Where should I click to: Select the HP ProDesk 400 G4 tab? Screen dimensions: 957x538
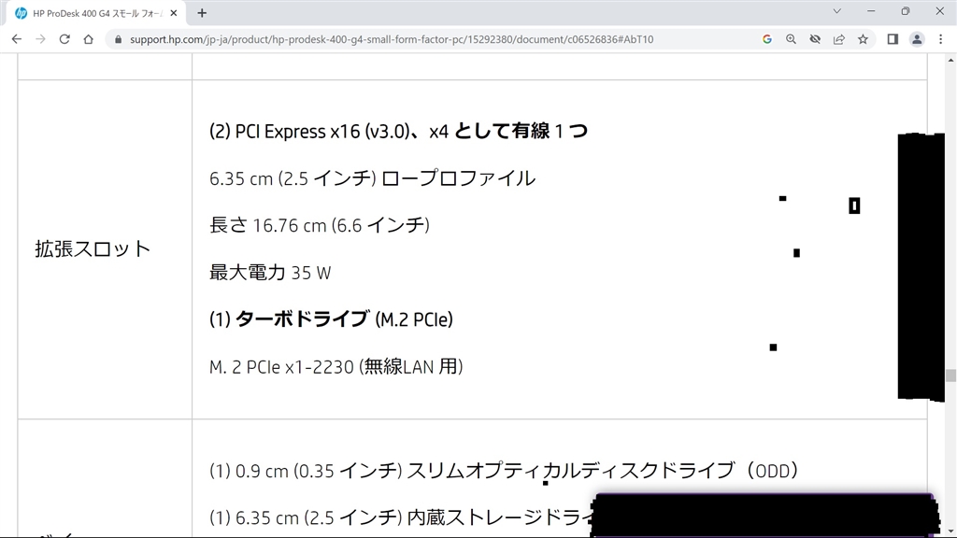click(x=95, y=13)
